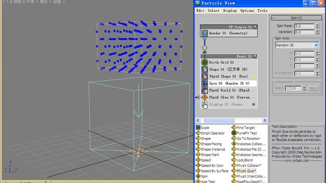
Task: Click the event display horizontal scrollbar thumb
Action: click(219, 120)
